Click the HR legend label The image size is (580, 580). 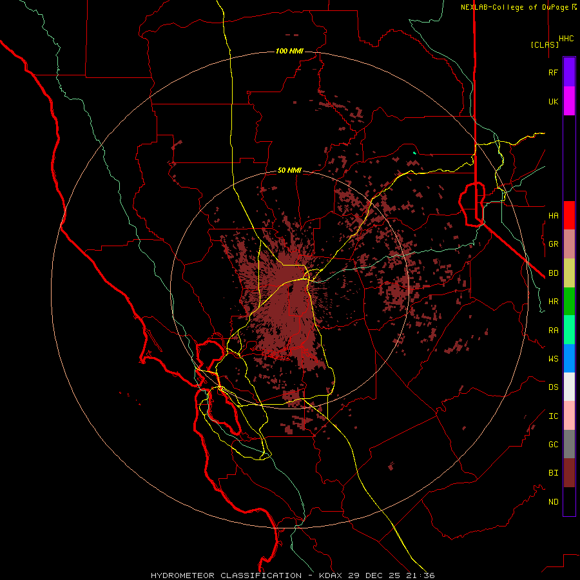tap(553, 302)
